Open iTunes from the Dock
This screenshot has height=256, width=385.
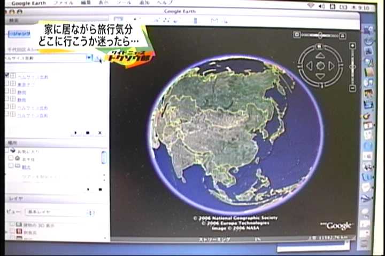[x=368, y=83]
